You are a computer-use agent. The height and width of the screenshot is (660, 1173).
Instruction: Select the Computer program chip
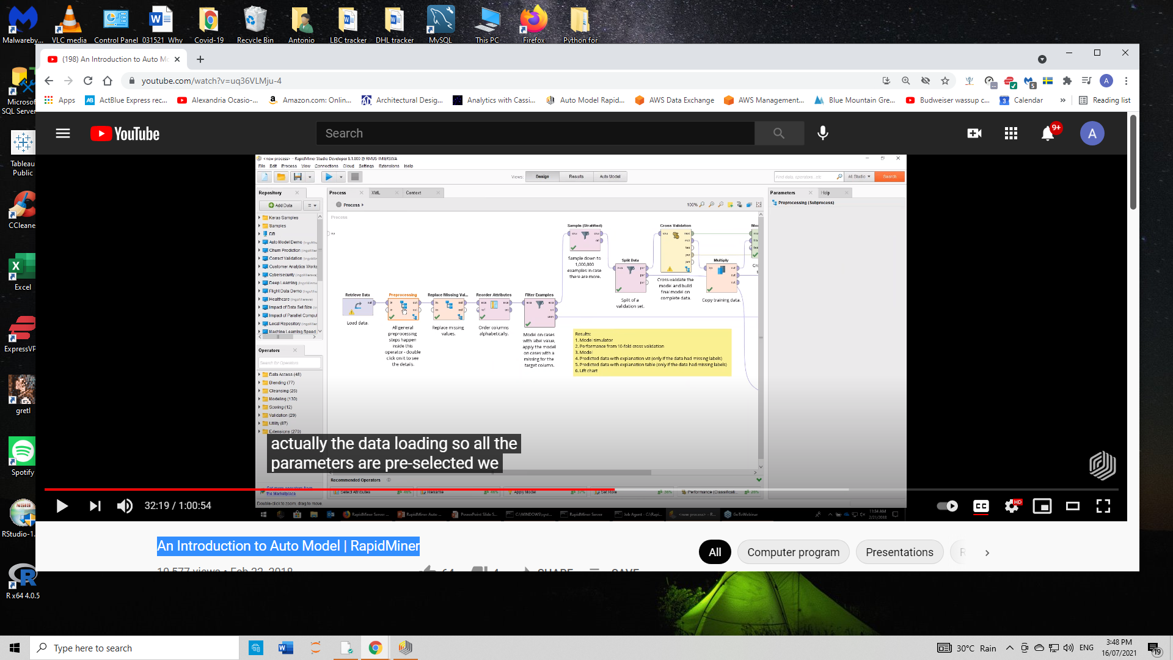(793, 552)
